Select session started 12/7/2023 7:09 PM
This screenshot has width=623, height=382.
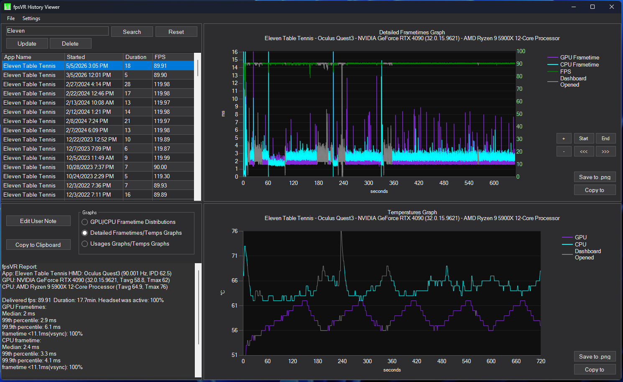point(98,149)
